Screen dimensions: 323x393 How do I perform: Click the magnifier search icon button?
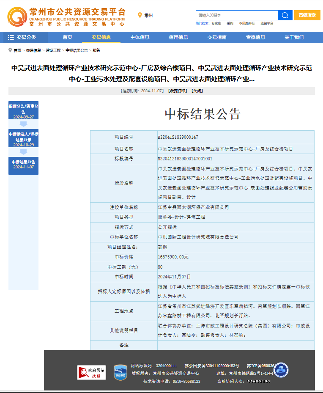click(x=285, y=15)
